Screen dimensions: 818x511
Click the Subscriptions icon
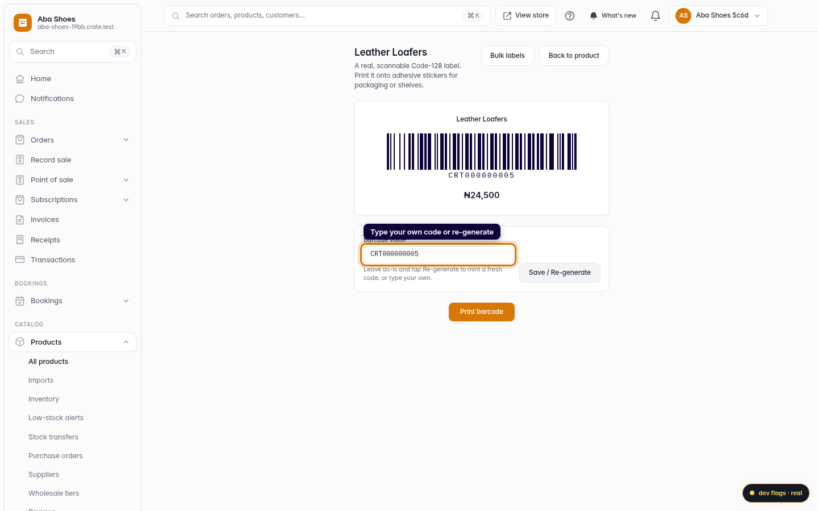tap(20, 200)
